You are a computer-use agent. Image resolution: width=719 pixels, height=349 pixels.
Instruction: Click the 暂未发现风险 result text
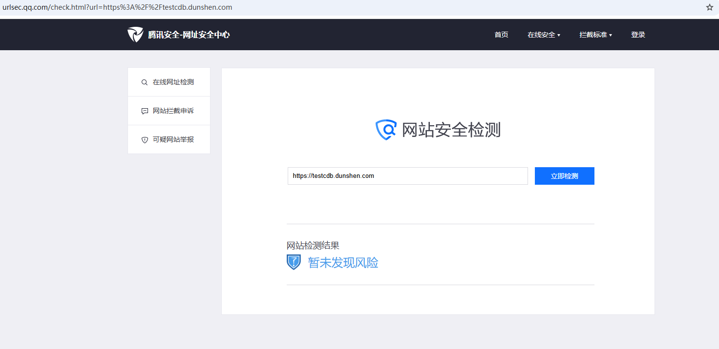343,263
